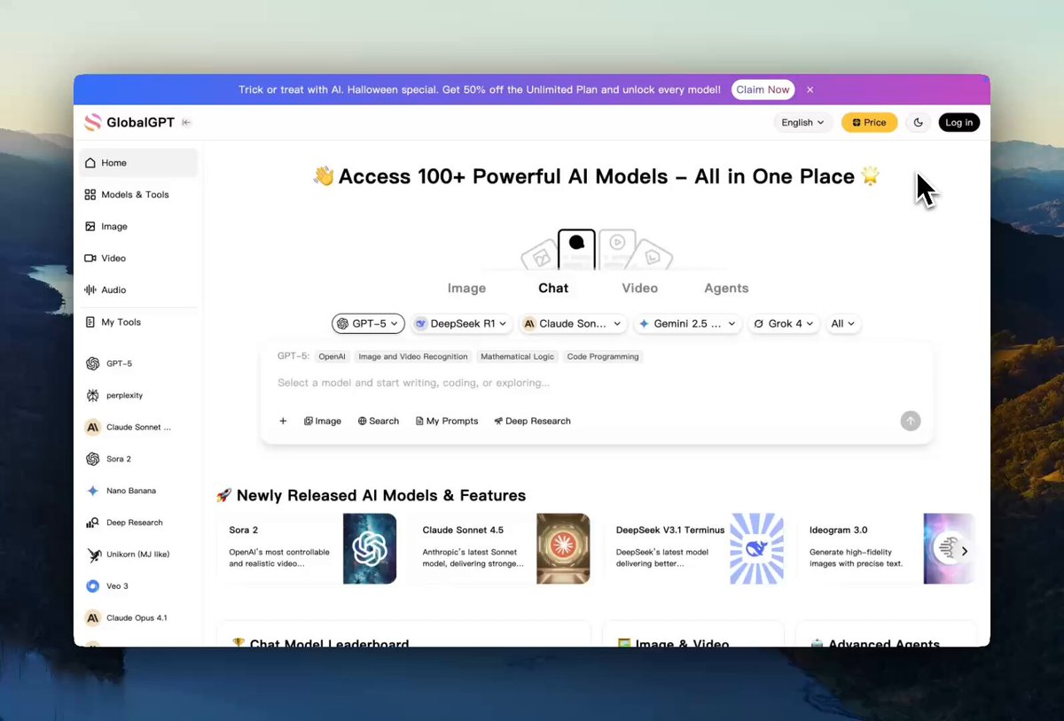Open the All models dropdown

click(x=843, y=324)
